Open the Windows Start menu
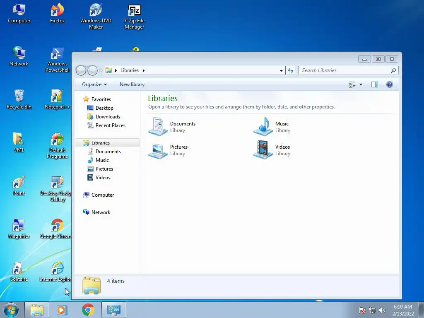Screen dimensions: 424x318 (x=11, y=310)
